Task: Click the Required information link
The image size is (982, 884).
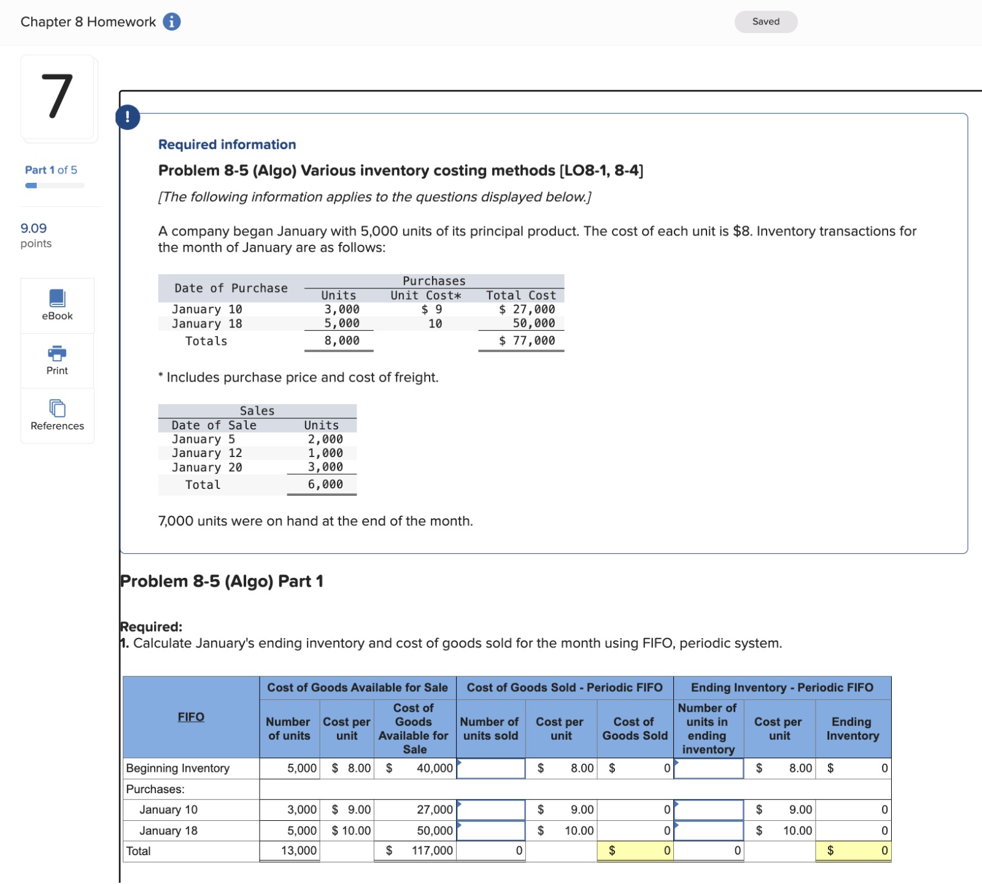Action: (x=226, y=144)
